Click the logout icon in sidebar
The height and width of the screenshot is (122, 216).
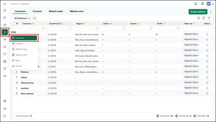pyautogui.click(x=5, y=116)
